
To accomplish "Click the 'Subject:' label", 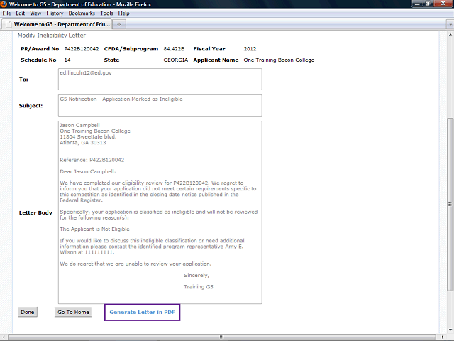I will (x=31, y=106).
